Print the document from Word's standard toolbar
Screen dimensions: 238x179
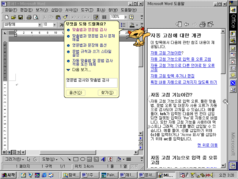(29, 17)
